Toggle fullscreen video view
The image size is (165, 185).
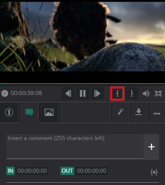[158, 93]
